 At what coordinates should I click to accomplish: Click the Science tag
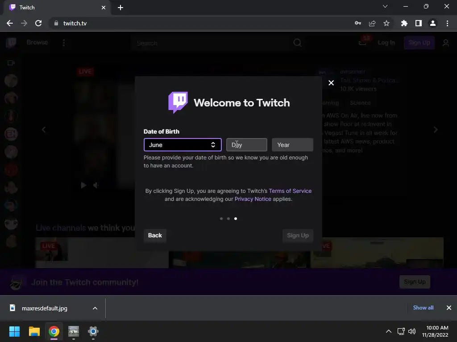tap(360, 103)
